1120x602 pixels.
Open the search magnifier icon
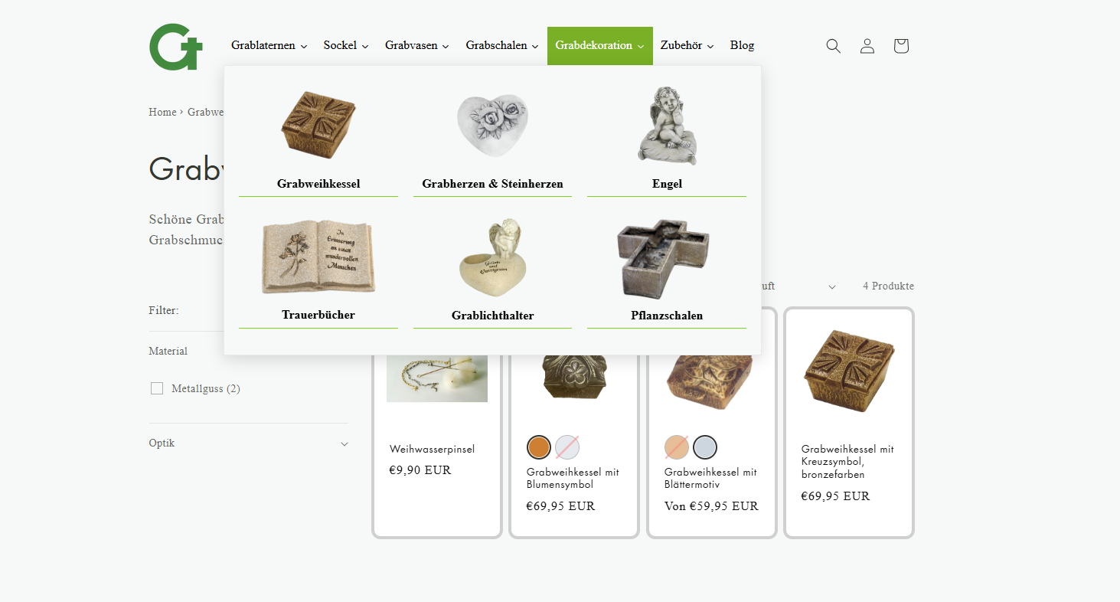pyautogui.click(x=833, y=46)
